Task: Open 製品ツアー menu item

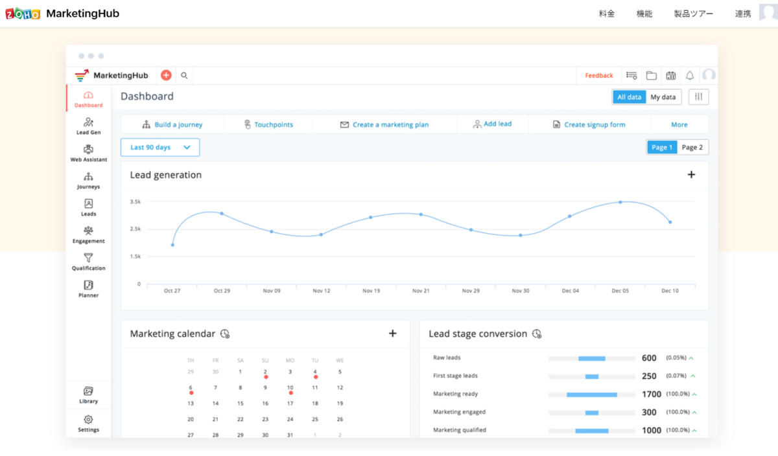Action: tap(694, 14)
